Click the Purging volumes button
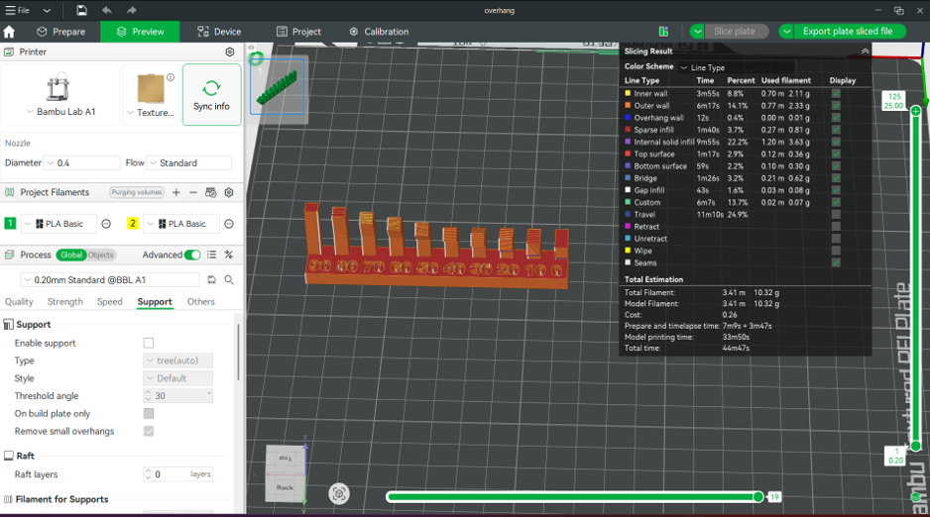Viewport: 930px width, 517px height. [137, 192]
